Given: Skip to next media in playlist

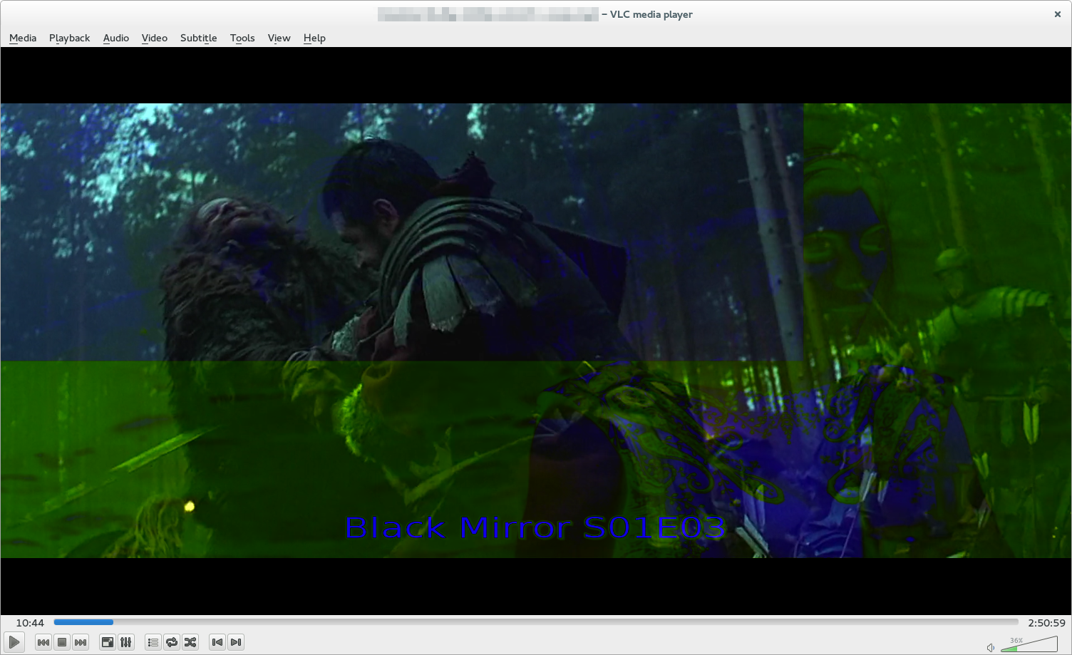Looking at the screenshot, I should coord(81,642).
